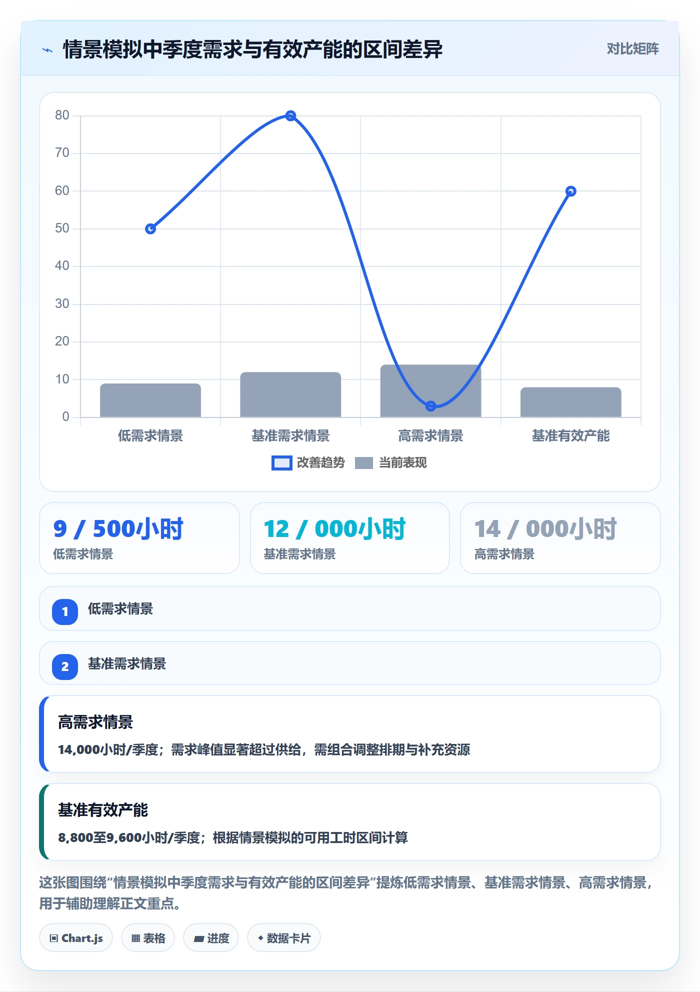Click the 8,800至9,600小时/季度 description text
The height and width of the screenshot is (992, 700).
point(233,837)
